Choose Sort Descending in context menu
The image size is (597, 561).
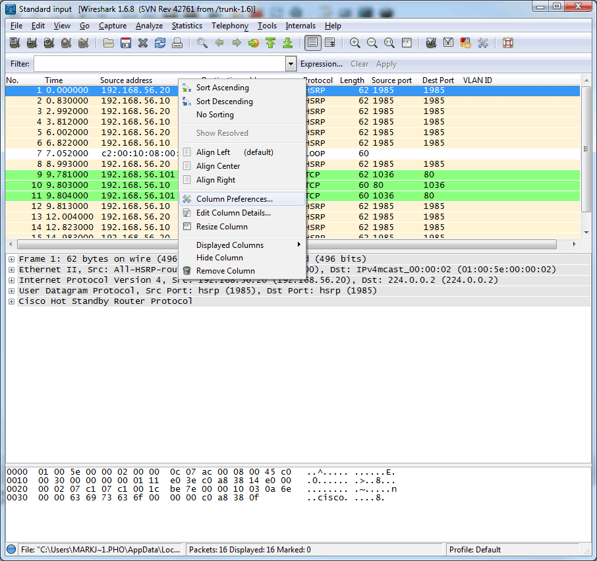242,102
